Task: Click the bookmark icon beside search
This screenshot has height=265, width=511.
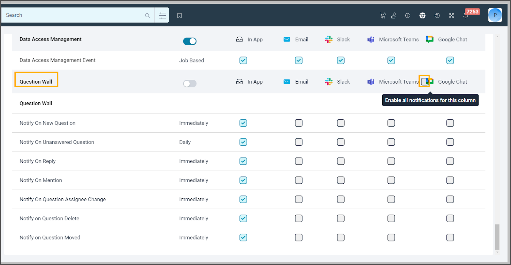Action: 179,16
